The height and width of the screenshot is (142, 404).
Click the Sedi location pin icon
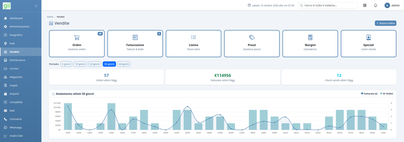[x=5, y=43]
